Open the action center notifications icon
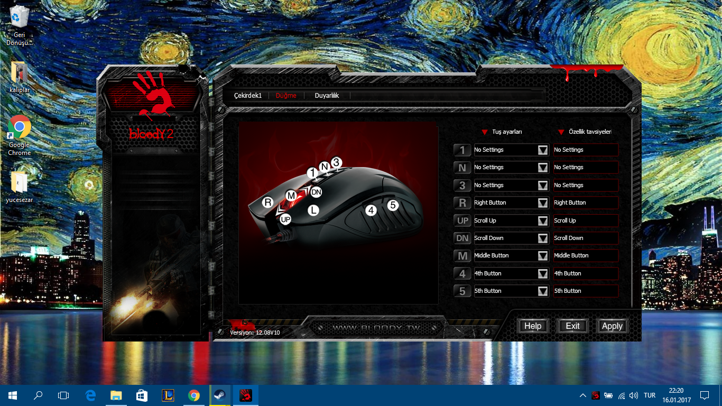This screenshot has width=722, height=406. click(x=704, y=395)
